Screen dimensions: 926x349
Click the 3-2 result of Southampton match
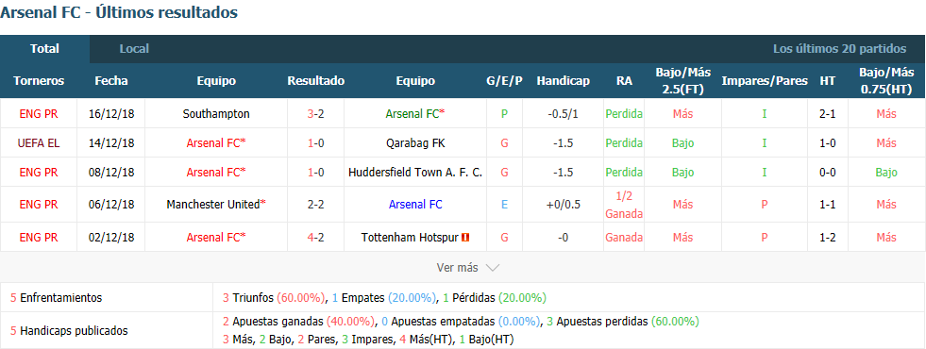[315, 114]
